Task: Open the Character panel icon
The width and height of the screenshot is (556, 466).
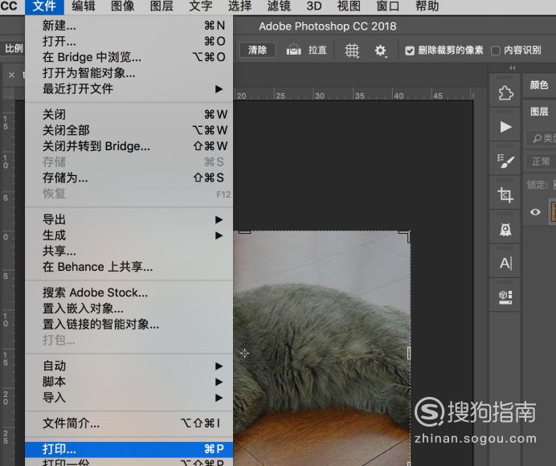Action: click(505, 264)
